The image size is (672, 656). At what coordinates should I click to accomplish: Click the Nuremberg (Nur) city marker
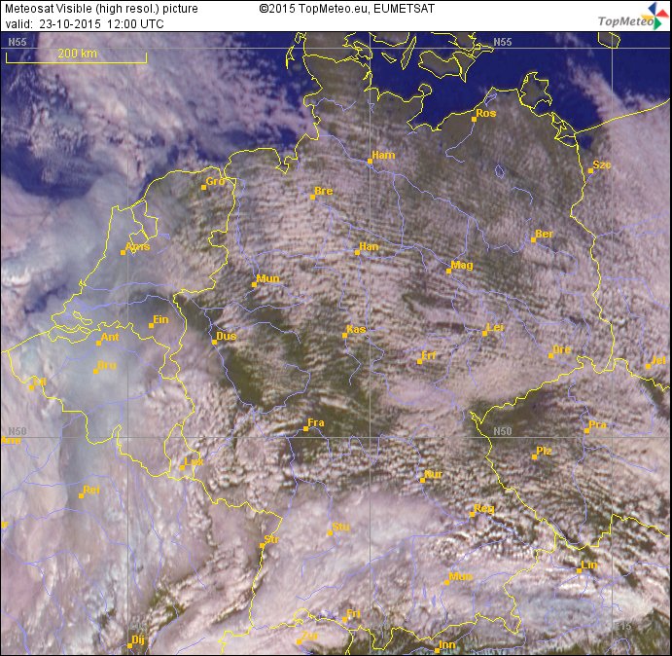click(x=421, y=481)
